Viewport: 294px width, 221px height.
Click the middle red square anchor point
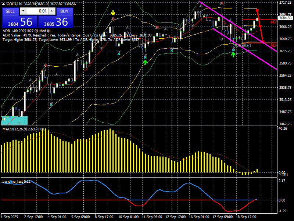tap(260, 26)
